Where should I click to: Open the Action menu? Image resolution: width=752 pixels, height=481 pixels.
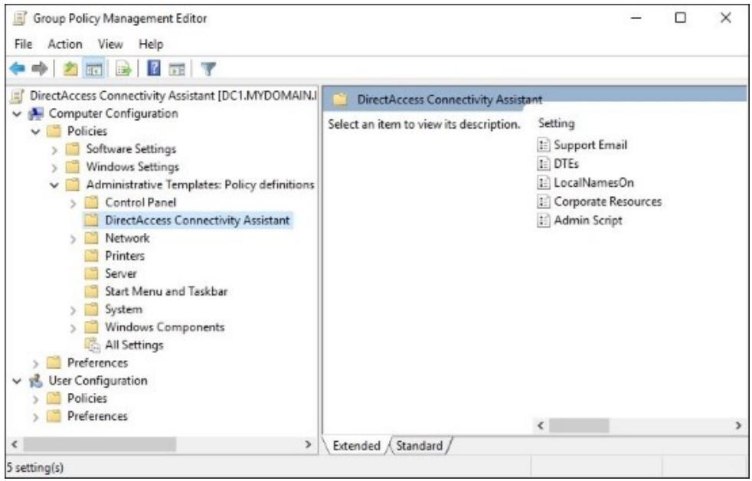pyautogui.click(x=65, y=44)
